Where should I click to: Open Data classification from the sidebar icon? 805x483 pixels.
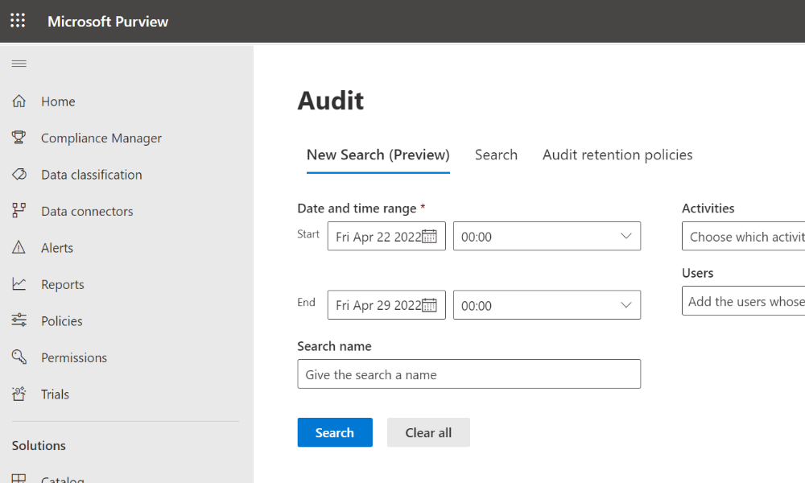coord(18,174)
